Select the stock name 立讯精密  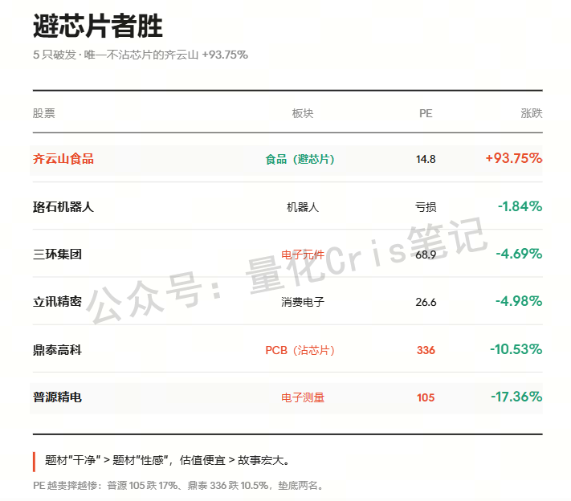[x=57, y=301]
